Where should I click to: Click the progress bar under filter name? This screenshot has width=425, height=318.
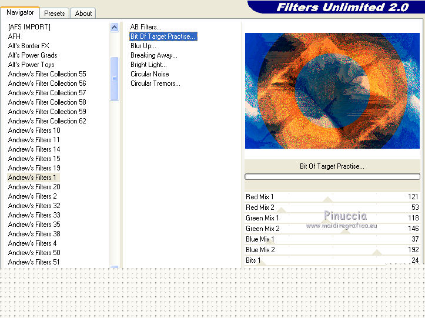tap(332, 177)
